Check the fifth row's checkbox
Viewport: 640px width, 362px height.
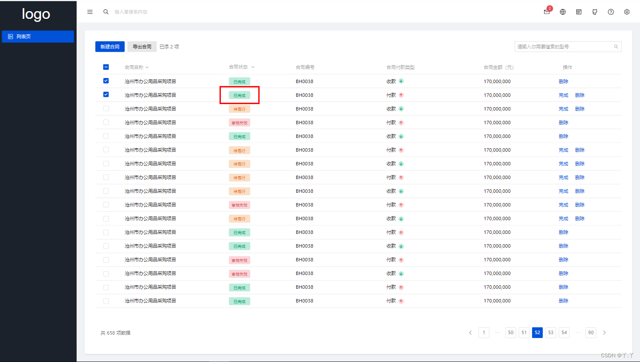coord(106,136)
